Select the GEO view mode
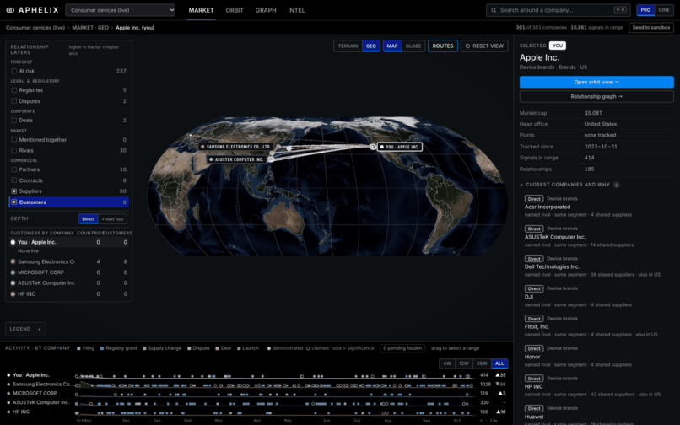Screen dimensions: 680x425 370,46
